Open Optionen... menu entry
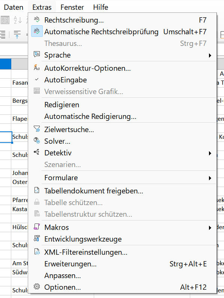Viewport: 224px width, 298px height. (122, 287)
